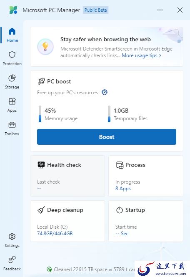This screenshot has width=190, height=277.
Task: Click the Memory usage level bar
Action: coord(40,114)
